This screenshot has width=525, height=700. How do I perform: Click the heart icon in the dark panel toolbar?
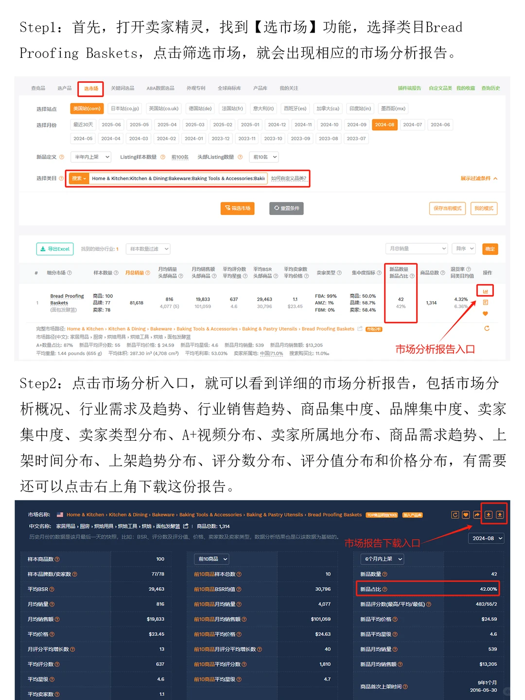(x=466, y=514)
